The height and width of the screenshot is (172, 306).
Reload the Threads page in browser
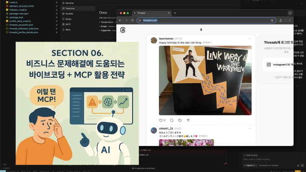click(132, 20)
